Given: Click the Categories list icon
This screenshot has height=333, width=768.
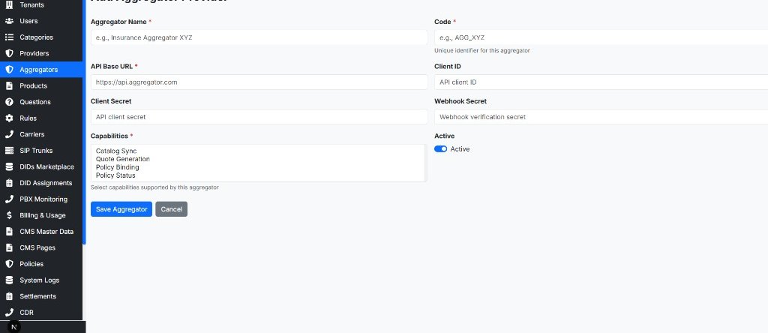Looking at the screenshot, I should (x=9, y=37).
